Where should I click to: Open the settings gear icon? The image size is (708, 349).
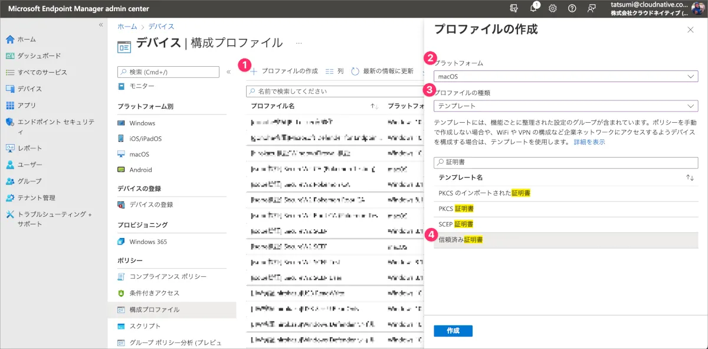553,8
